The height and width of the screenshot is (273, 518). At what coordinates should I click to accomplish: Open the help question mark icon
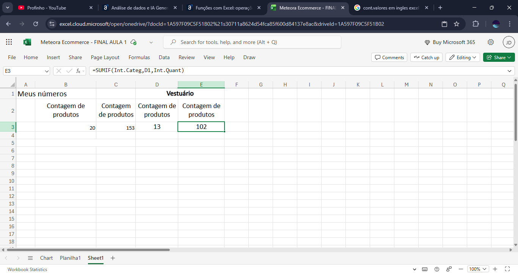[437, 269]
